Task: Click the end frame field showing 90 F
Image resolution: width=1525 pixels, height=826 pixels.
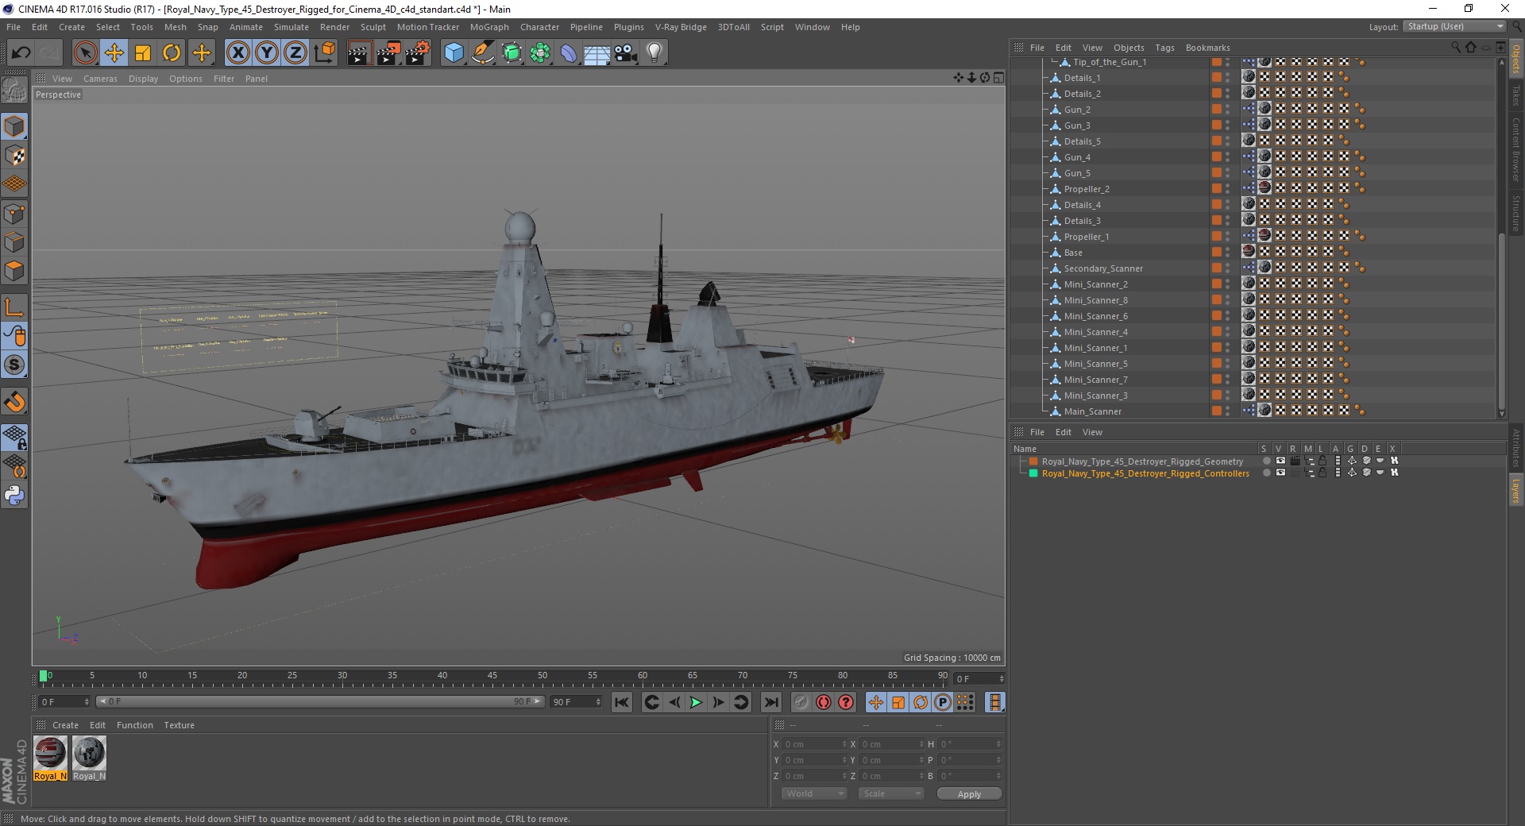Action: click(x=575, y=702)
